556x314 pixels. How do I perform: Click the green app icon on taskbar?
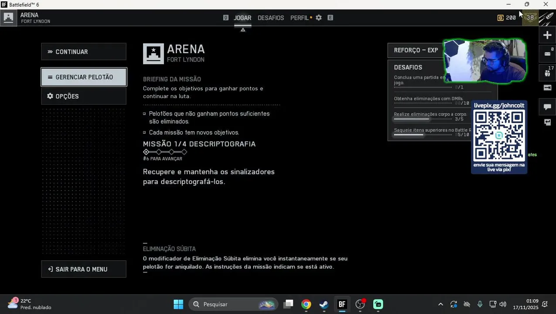click(x=378, y=304)
